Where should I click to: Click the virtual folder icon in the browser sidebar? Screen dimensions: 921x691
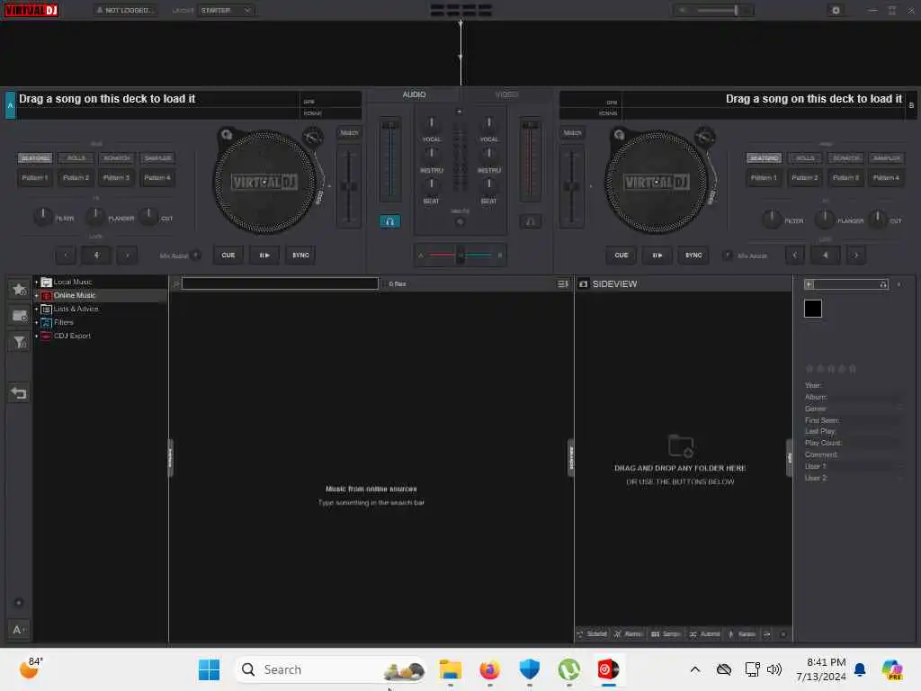19,316
